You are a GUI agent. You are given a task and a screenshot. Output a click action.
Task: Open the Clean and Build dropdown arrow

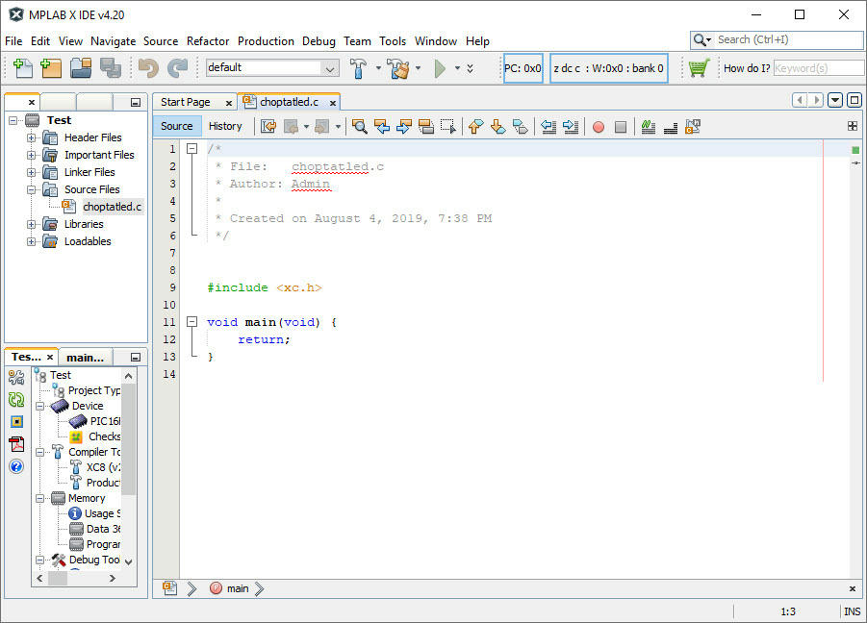(x=418, y=68)
